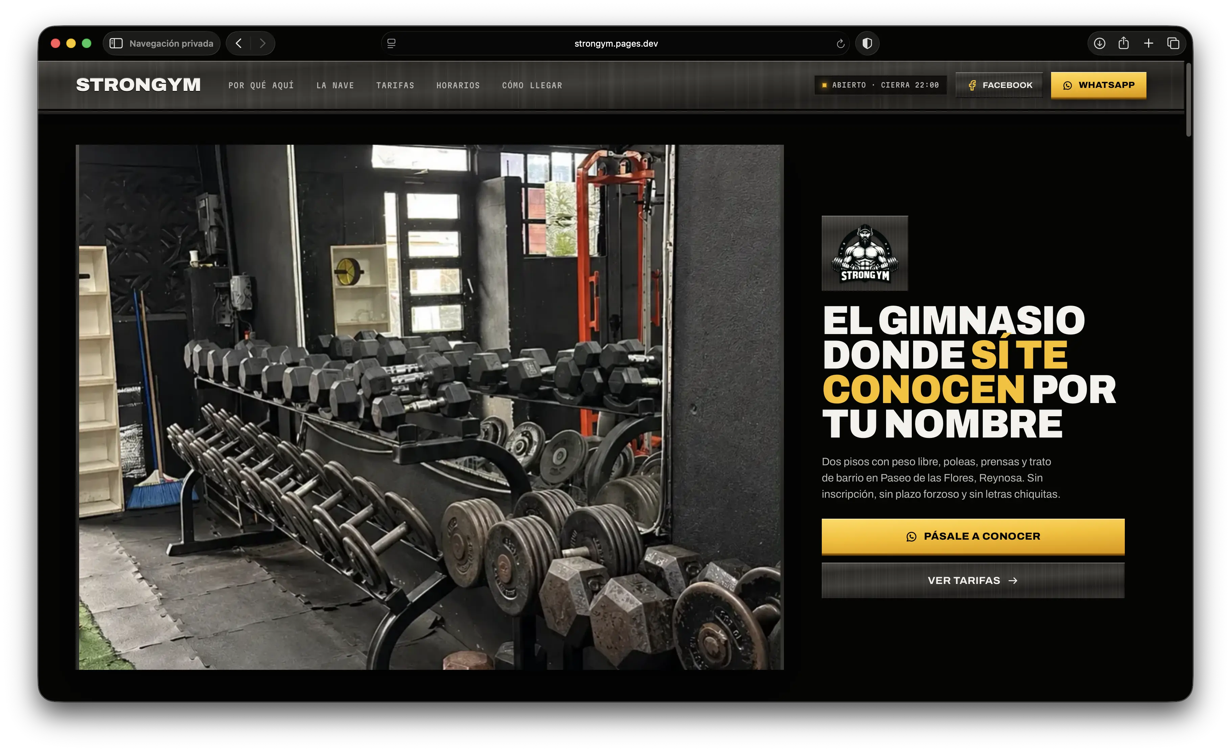1231x752 pixels.
Task: Click the yellow WhatsApp header button
Action: pyautogui.click(x=1098, y=85)
